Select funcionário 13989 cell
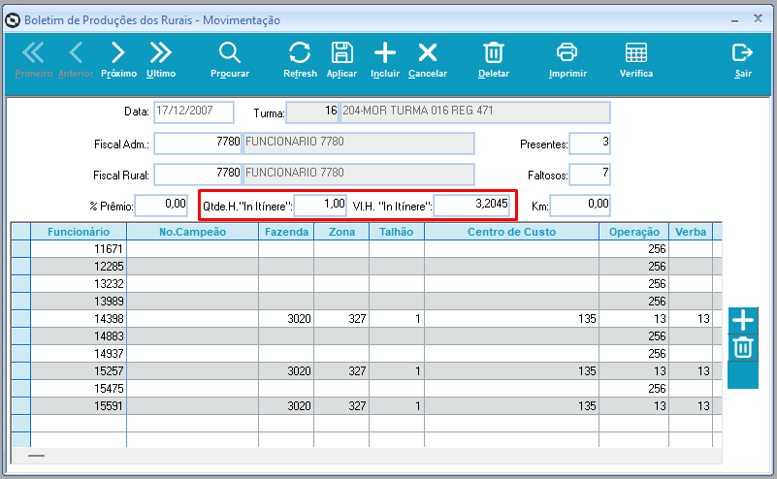This screenshot has width=777, height=479. [79, 302]
